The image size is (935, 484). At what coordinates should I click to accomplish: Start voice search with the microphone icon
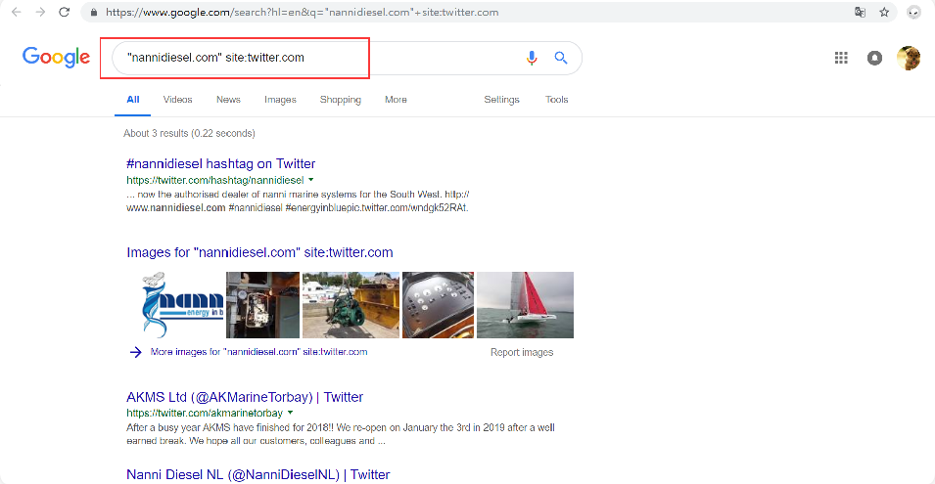coord(532,58)
